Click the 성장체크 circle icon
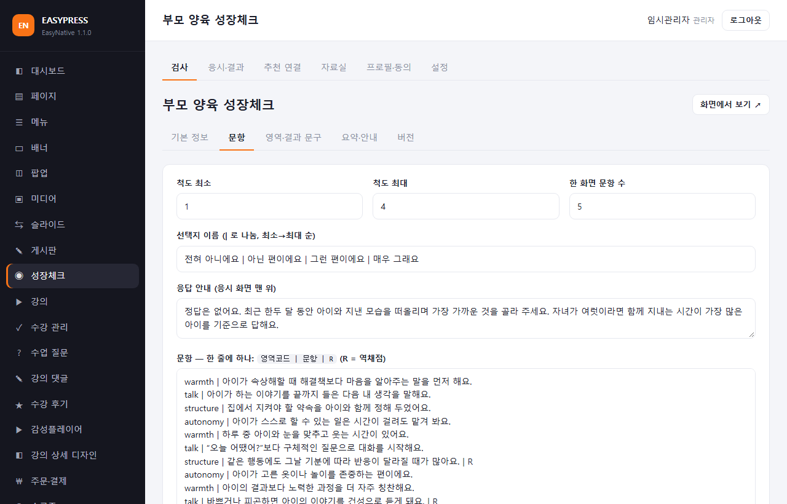Image resolution: width=787 pixels, height=504 pixels. click(19, 276)
